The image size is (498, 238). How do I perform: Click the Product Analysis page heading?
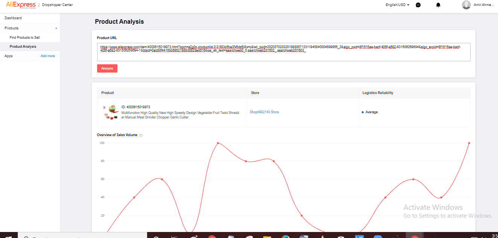coord(119,22)
